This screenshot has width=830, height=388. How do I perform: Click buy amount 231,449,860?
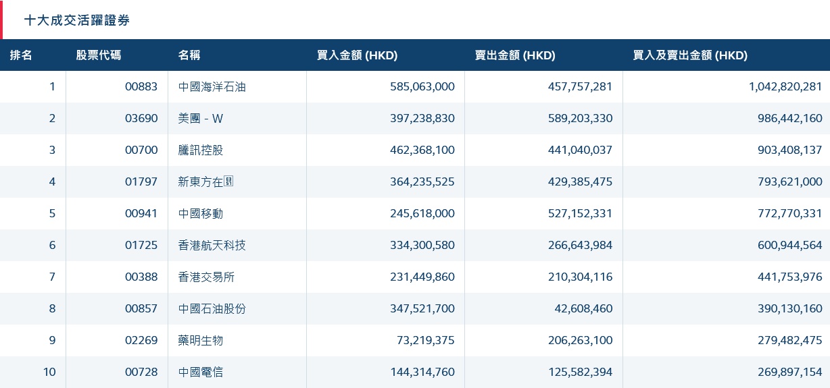[x=422, y=277]
